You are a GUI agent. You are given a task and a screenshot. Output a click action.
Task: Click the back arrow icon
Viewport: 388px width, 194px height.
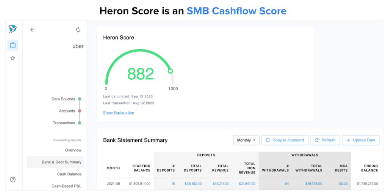click(x=32, y=30)
